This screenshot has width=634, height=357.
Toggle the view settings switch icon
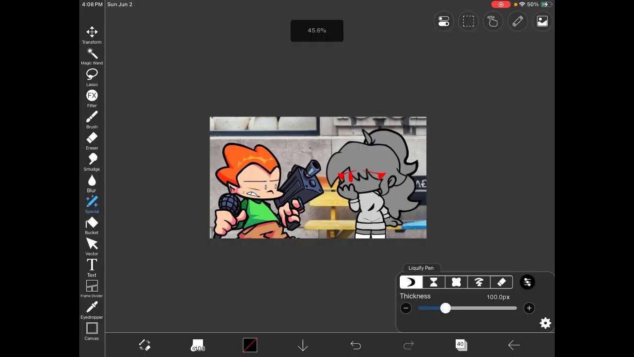(x=444, y=21)
